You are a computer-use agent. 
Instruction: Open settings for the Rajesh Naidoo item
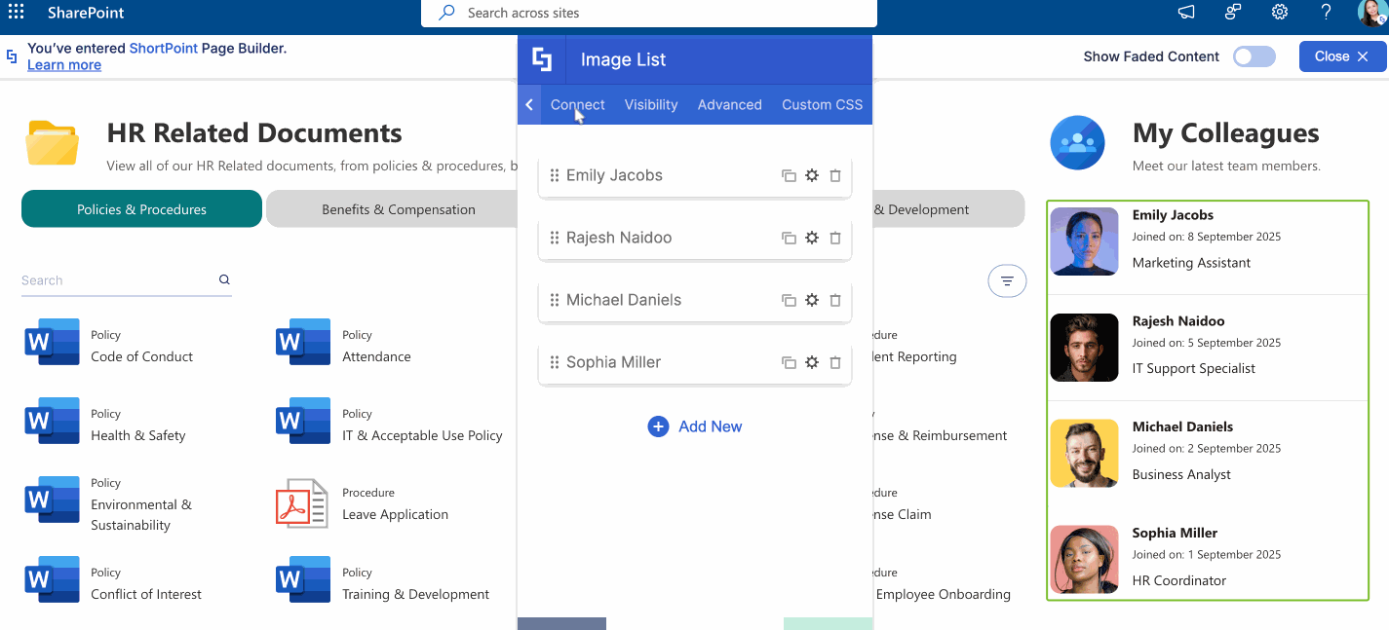pos(812,238)
